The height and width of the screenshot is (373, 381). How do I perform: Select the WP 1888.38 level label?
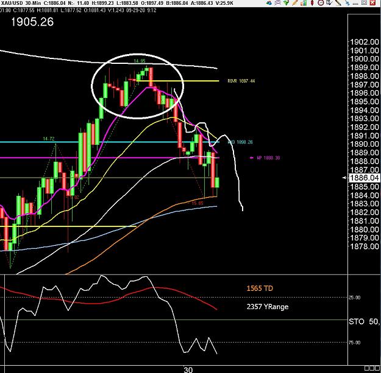(268, 158)
